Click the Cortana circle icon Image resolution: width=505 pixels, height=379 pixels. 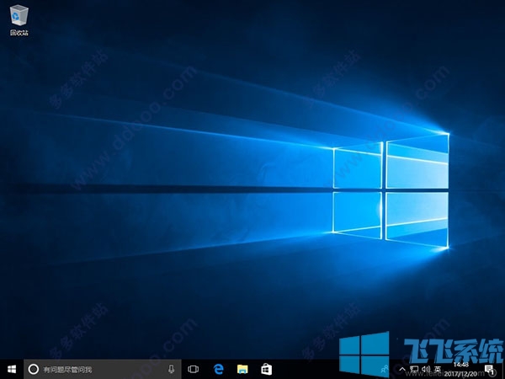pyautogui.click(x=34, y=369)
